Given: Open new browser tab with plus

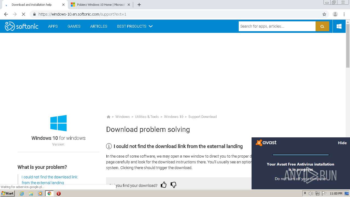Looking at the screenshot, I should coord(139,5).
